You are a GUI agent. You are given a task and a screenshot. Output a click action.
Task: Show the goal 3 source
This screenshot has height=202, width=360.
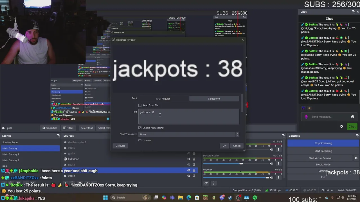(189, 165)
